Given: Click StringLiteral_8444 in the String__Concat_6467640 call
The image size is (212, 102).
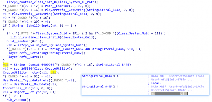Looking at the screenshot, I should 107,49.
